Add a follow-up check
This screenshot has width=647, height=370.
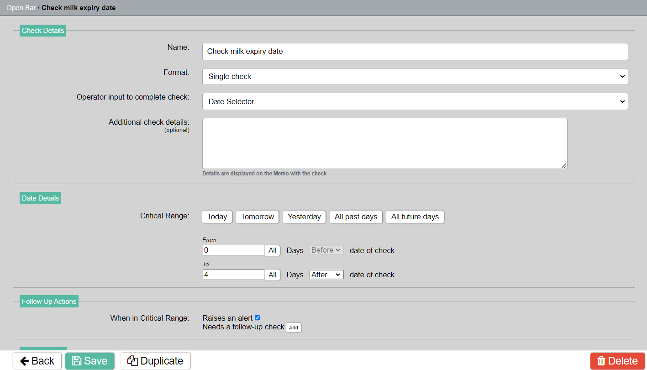tap(293, 328)
